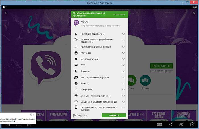Expand Микрофон permission chevron
Viewport: 199px width, 129px height.
(x=123, y=90)
